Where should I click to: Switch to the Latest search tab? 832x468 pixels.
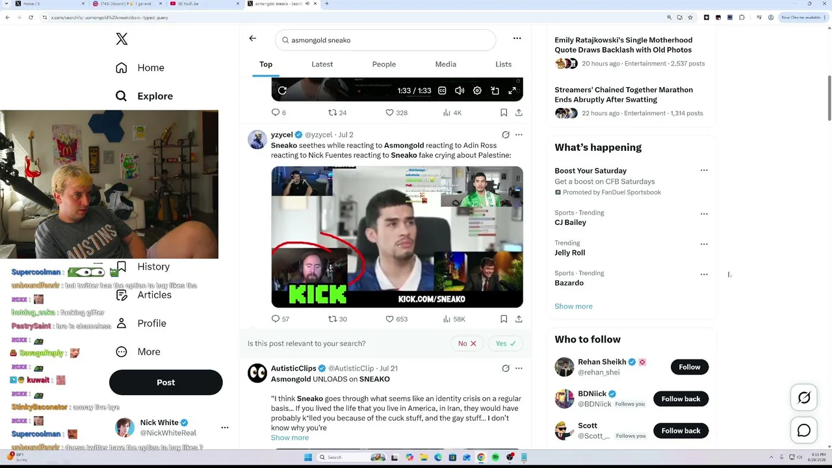click(322, 64)
